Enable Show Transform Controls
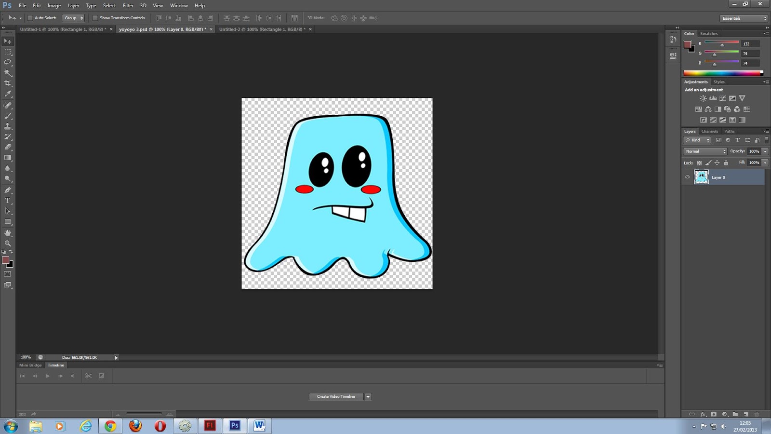Viewport: 771px width, 434px height. 95,17
